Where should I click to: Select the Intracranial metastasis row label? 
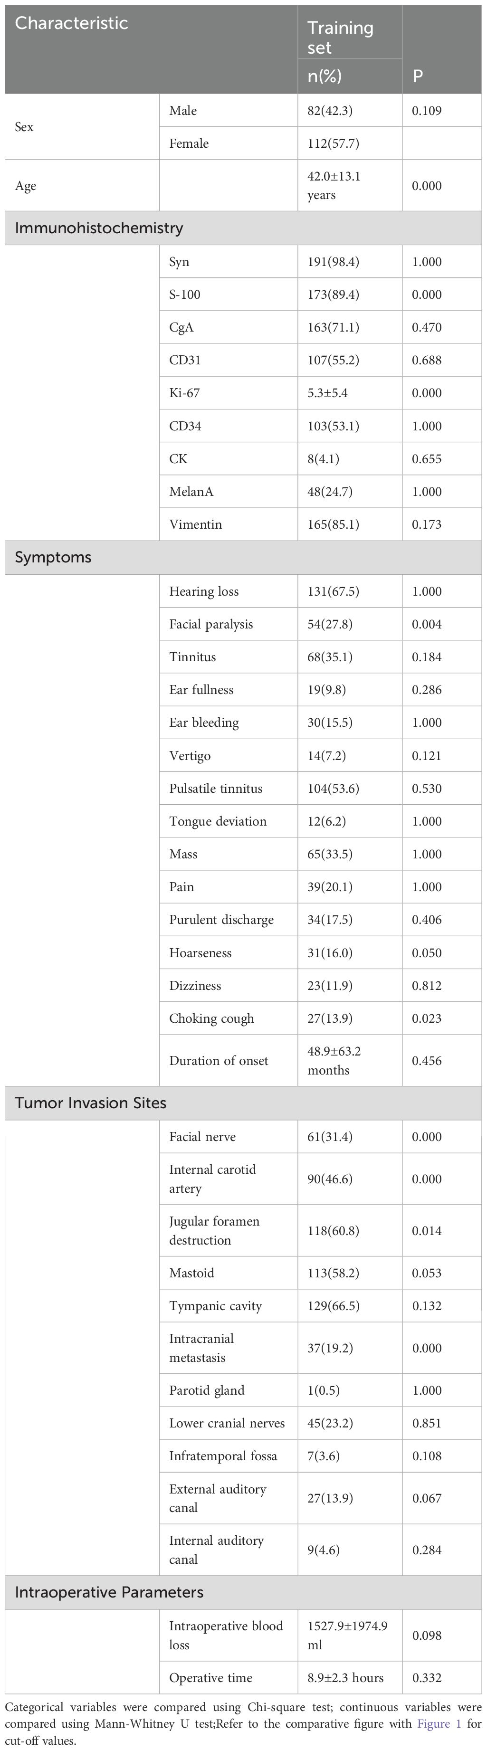(201, 1348)
